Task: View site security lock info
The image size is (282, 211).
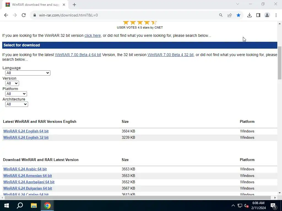Action: (35, 15)
